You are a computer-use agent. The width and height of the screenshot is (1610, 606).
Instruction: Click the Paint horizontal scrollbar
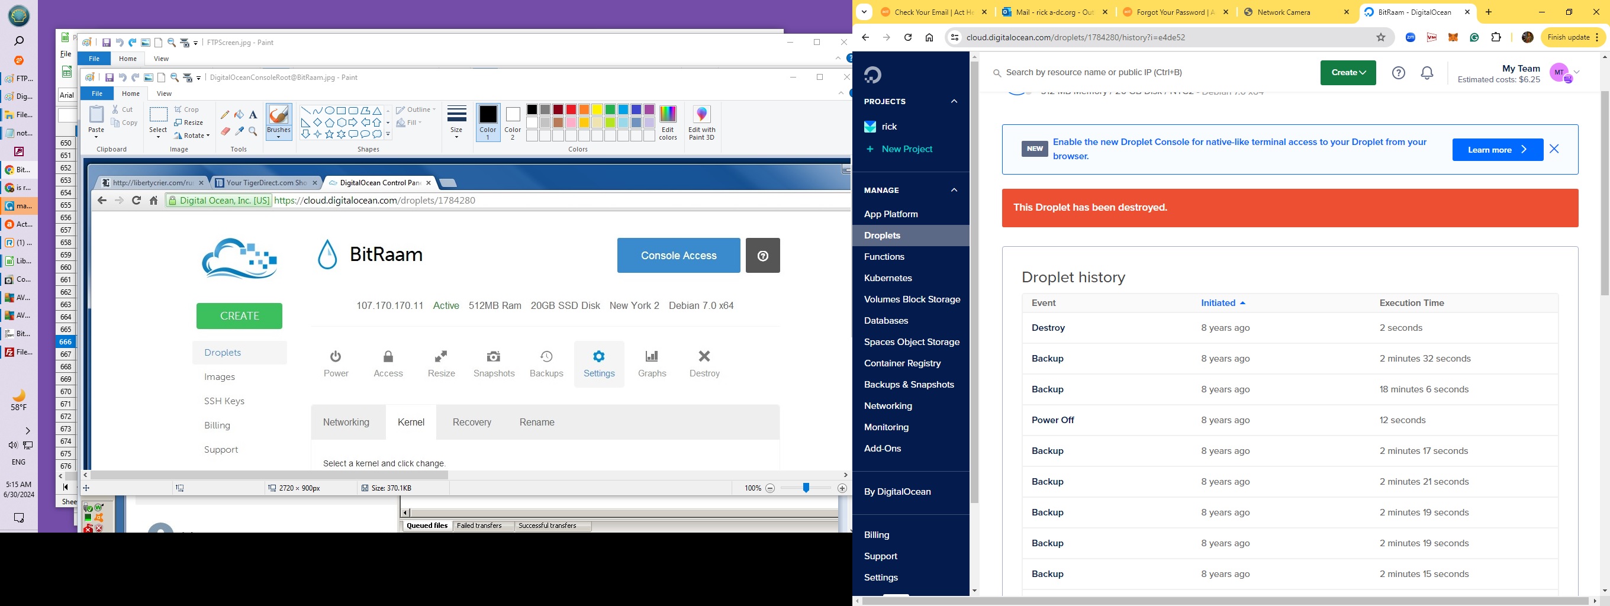(x=270, y=475)
